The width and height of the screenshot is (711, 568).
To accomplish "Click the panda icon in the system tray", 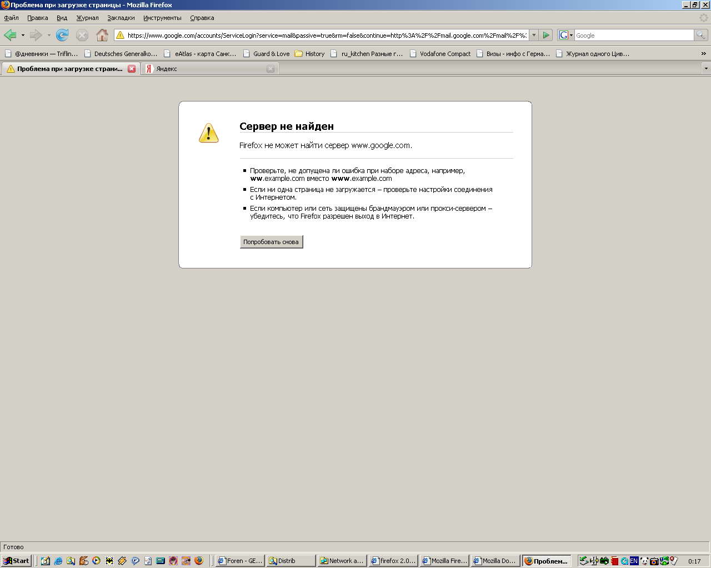I will (x=644, y=561).
